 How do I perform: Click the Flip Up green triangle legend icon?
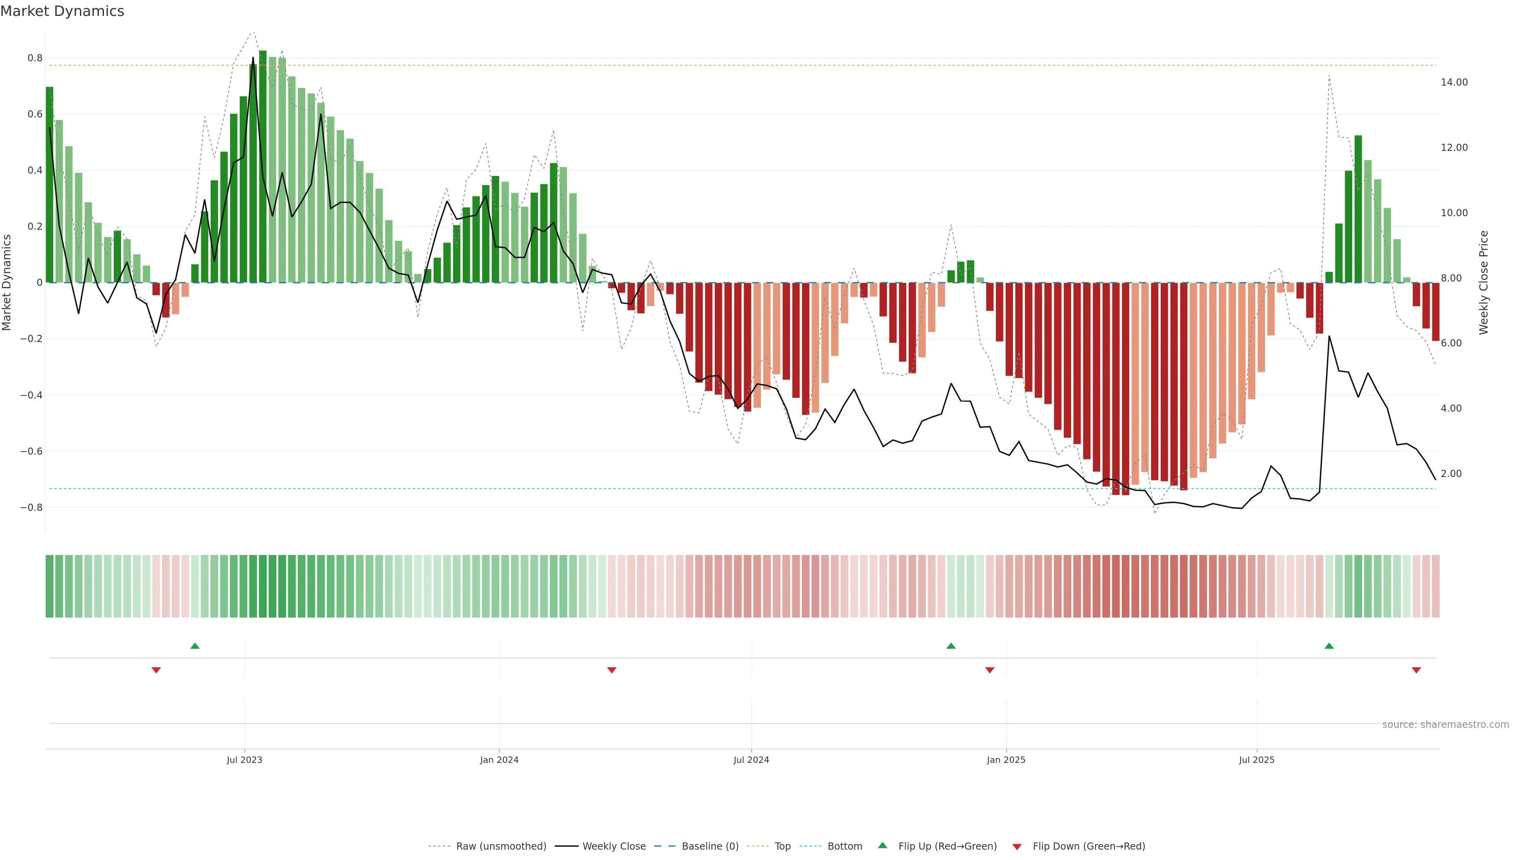point(882,845)
